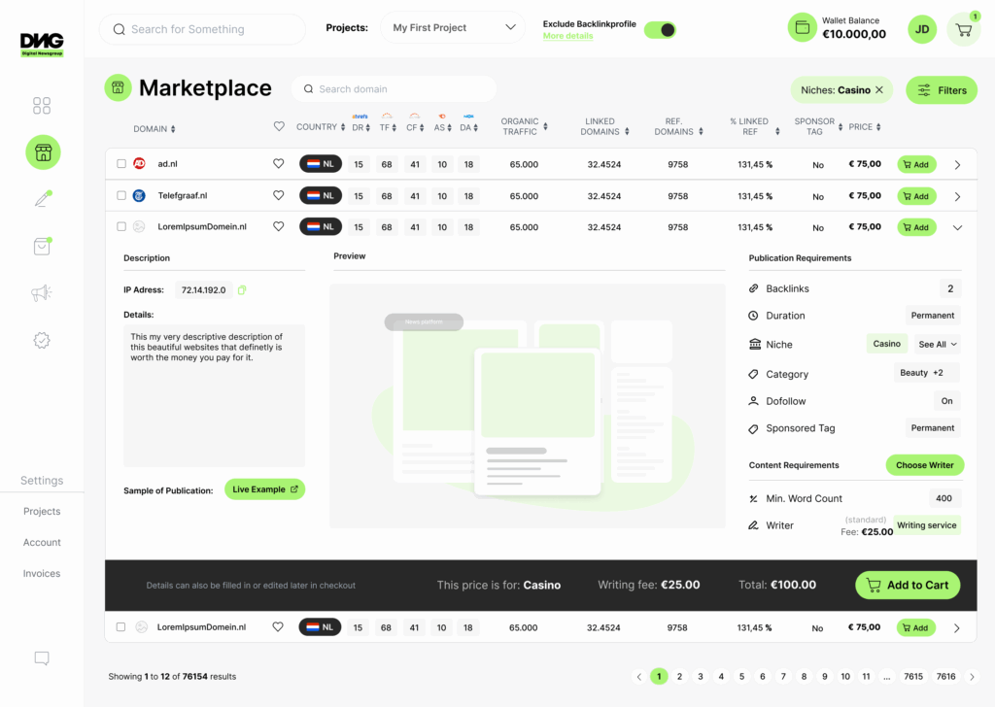Click the wallet balance icon
This screenshot has width=995, height=707.
coord(803,28)
